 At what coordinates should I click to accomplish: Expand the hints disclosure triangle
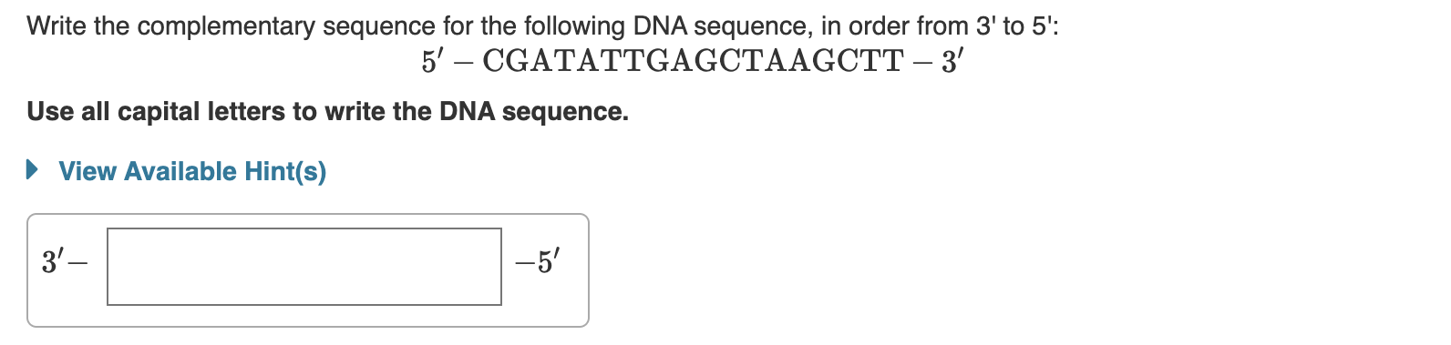[x=32, y=170]
